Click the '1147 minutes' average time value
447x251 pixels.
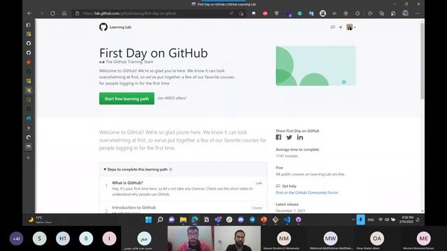[287, 156]
